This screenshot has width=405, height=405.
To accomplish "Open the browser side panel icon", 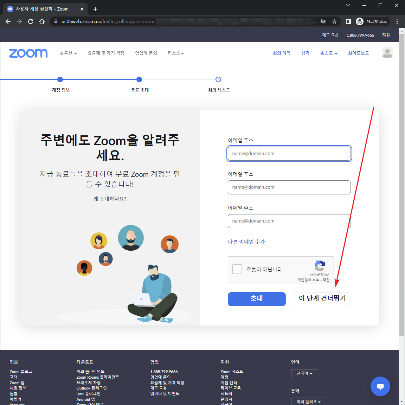I will 348,21.
